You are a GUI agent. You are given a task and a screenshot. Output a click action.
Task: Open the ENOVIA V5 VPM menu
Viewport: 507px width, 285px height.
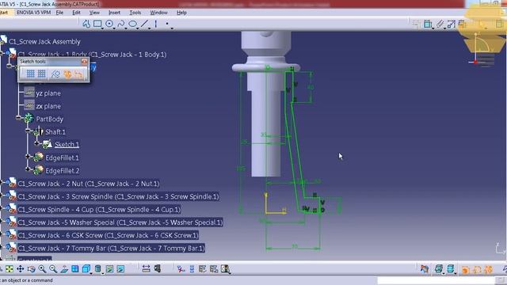click(x=33, y=13)
